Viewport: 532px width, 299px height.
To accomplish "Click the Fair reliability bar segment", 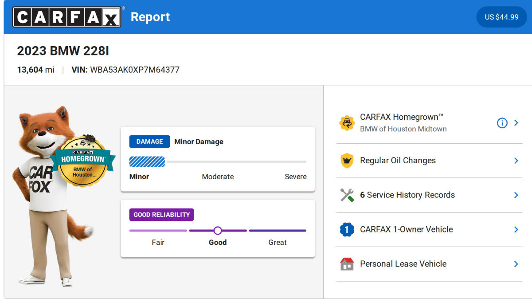I will coord(158,231).
